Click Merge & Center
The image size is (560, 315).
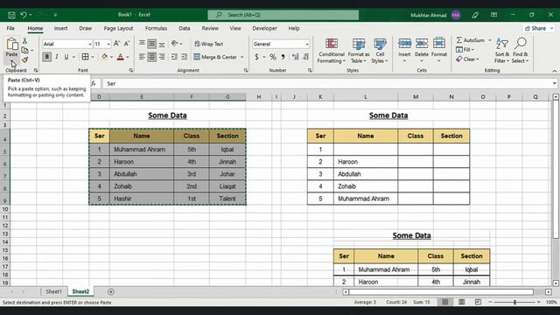click(x=215, y=57)
